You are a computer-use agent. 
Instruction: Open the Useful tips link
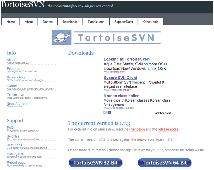[x=14, y=145]
